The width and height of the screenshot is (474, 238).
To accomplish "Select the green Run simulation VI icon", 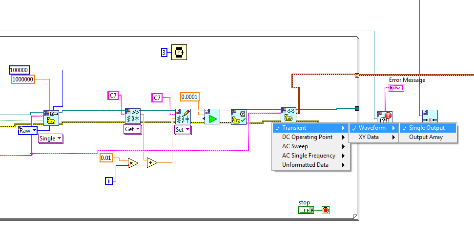I will [212, 117].
